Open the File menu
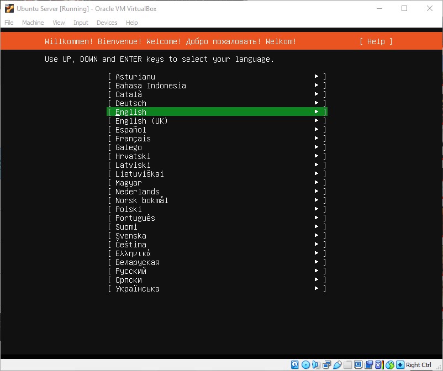This screenshot has height=371, width=443. coord(9,23)
